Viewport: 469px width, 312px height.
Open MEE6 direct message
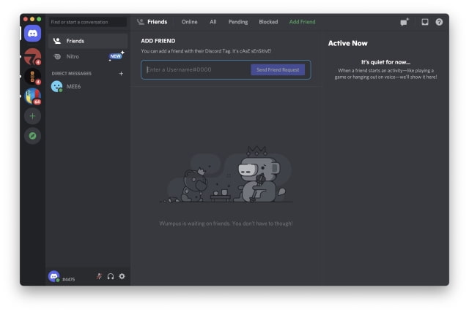(x=88, y=86)
